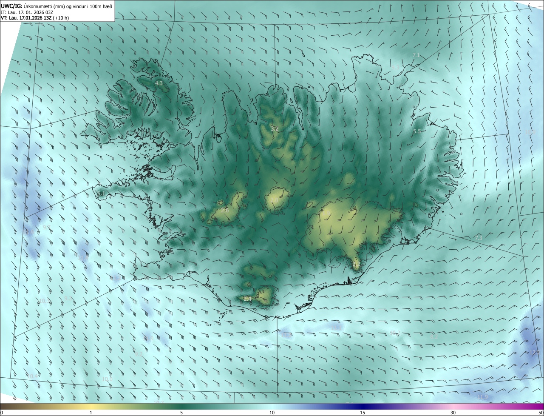Click the 12.2 value label at the east edge
The width and height of the screenshot is (544, 416).
[x=535, y=353]
